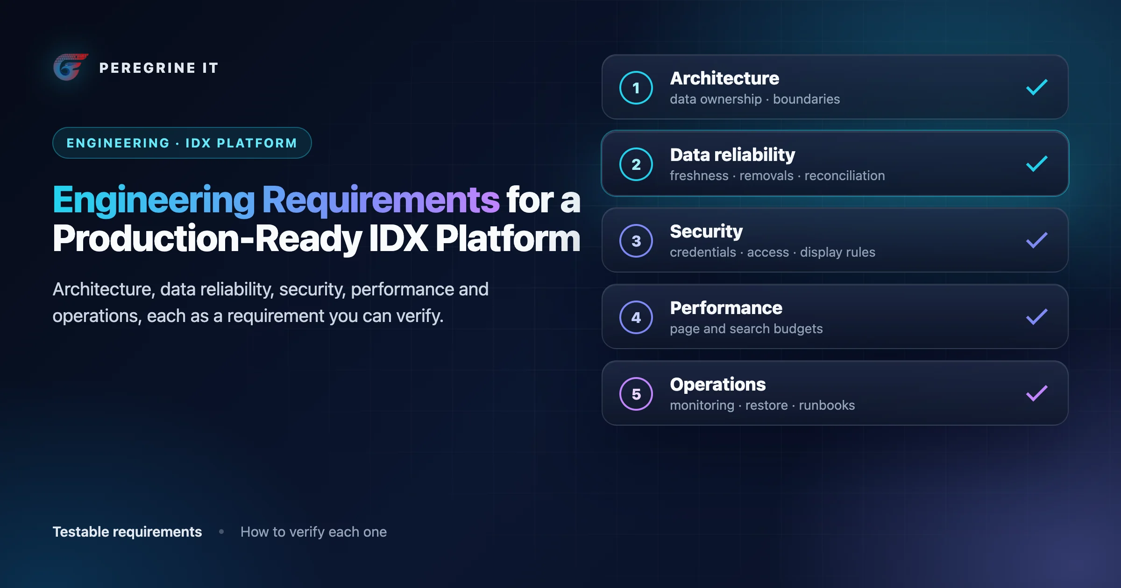Click the checkmark on the Performance card
The width and height of the screenshot is (1121, 588).
(x=1037, y=317)
